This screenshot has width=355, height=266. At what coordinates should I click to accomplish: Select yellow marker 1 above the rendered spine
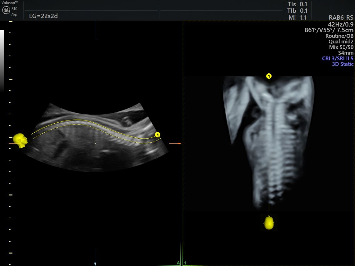tap(269, 76)
